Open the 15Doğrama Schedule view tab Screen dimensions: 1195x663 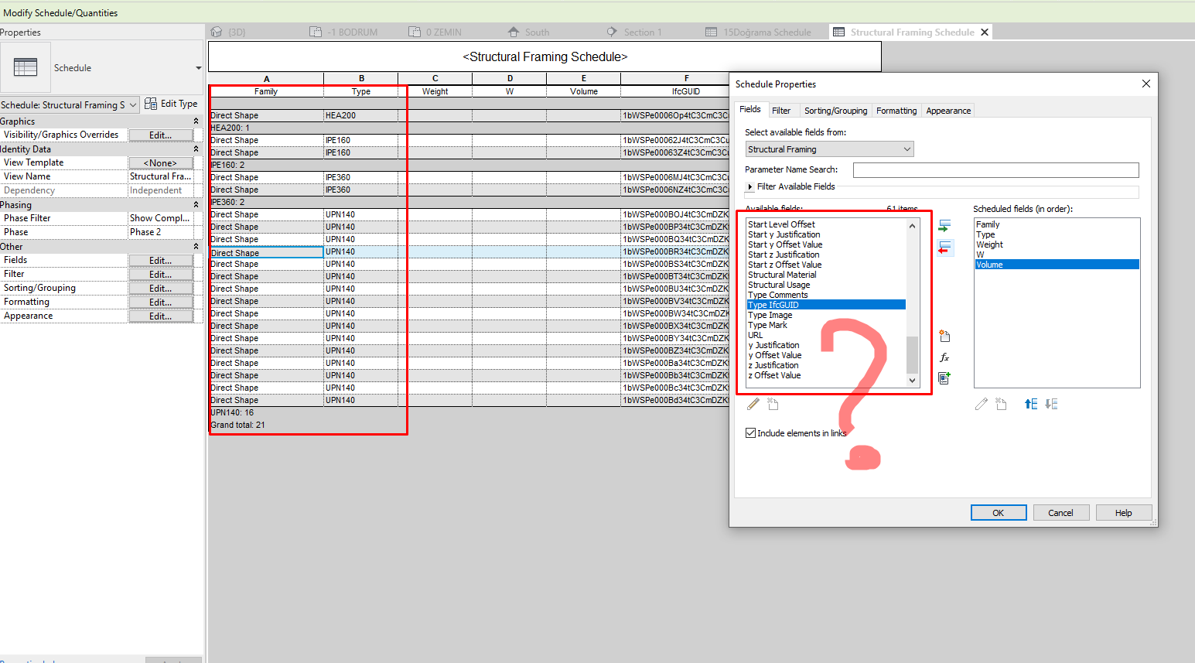pos(765,32)
